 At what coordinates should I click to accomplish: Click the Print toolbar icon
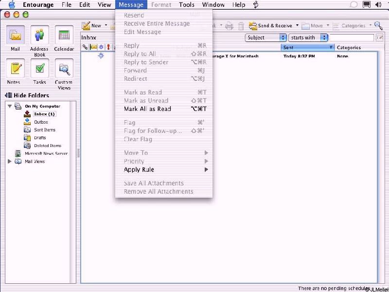(x=229, y=26)
